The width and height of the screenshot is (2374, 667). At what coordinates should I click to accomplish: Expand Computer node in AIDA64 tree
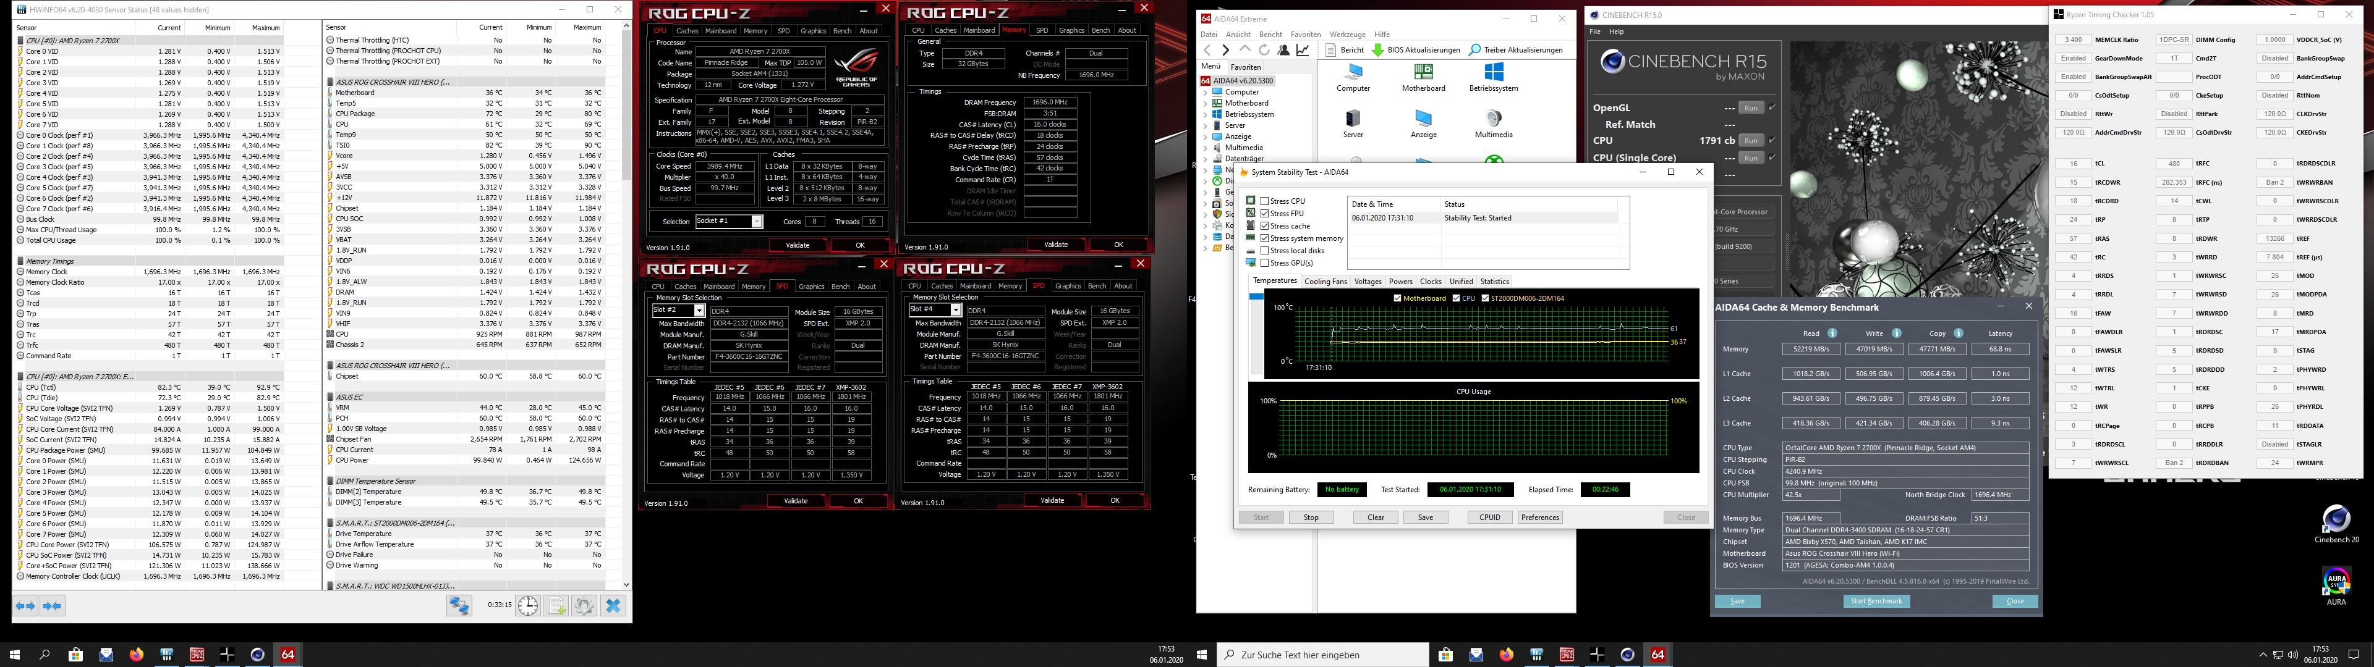point(1206,92)
